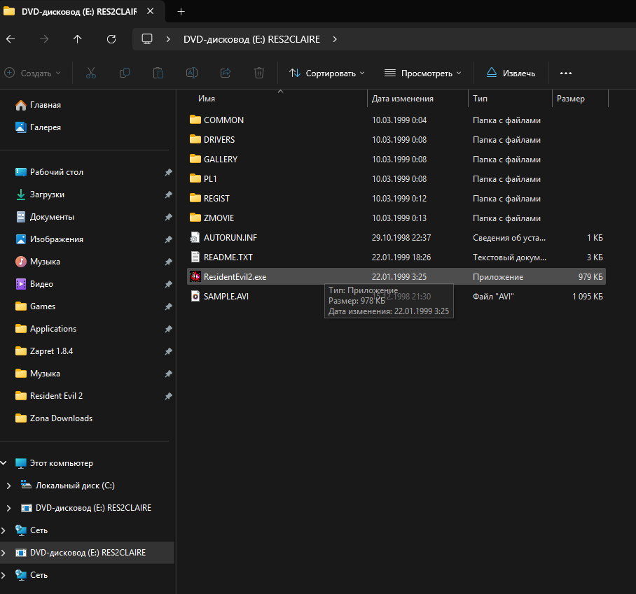Open the Сортировать sort dropdown

pyautogui.click(x=327, y=73)
